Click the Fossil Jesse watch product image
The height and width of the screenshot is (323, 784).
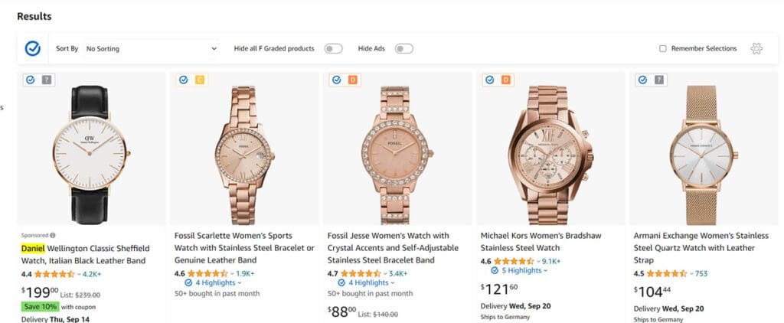(397, 148)
